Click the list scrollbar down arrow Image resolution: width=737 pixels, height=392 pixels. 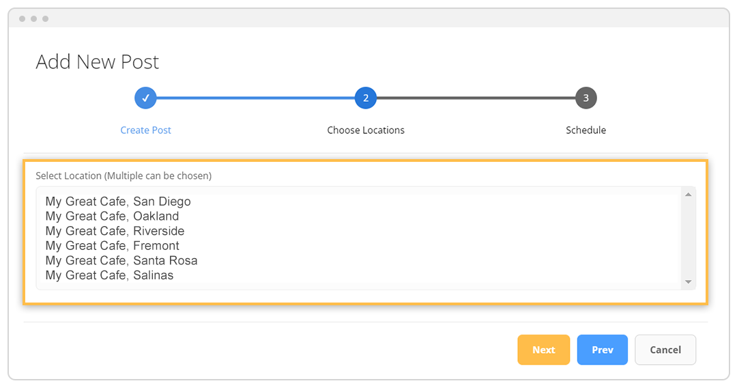coord(688,281)
